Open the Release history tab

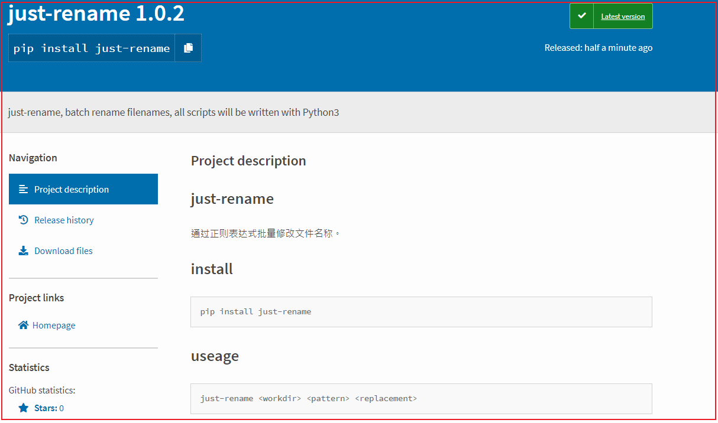click(83, 220)
